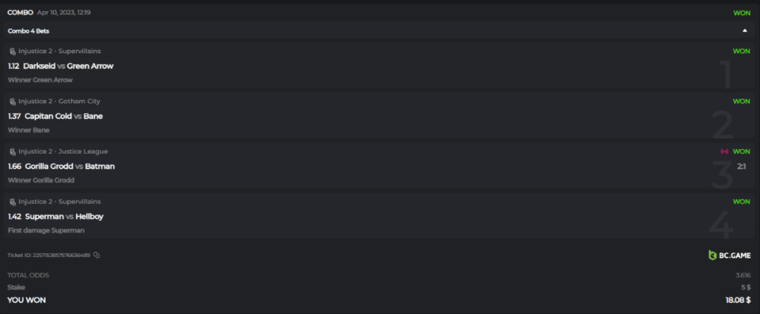Click the esports icon beside the Superman vs Hellboy league

pos(12,201)
